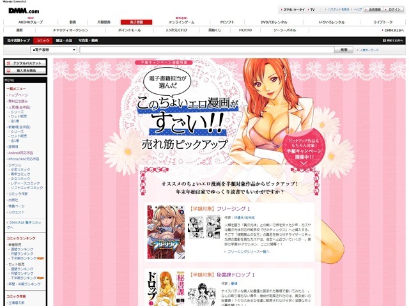Open the 【半額対象】フリージング 1 title link
Viewport: 409px width, 306px height.
coord(220,209)
